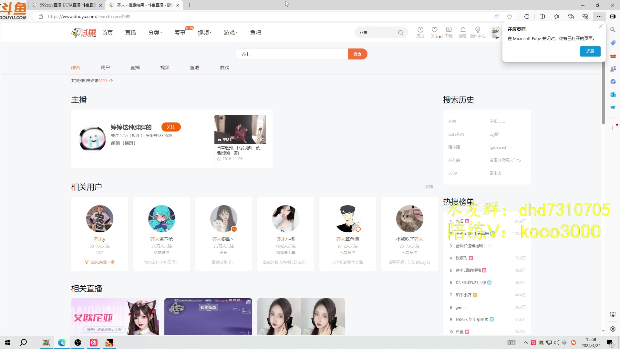Follow 婷婷这种胖胖的 with 关注 button

point(171,127)
